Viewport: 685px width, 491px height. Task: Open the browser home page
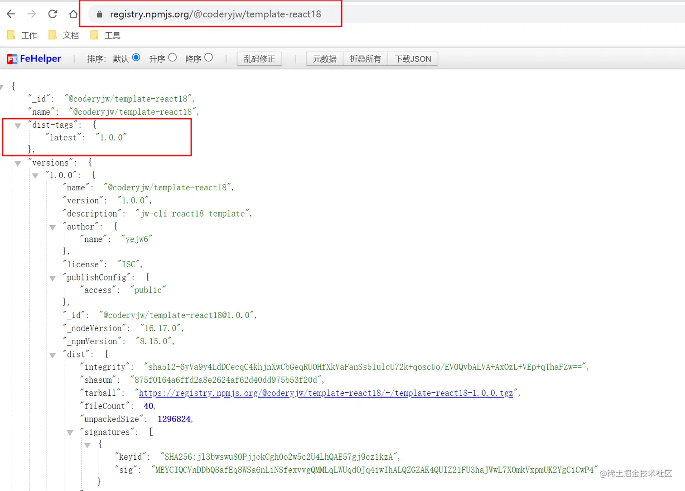[73, 14]
